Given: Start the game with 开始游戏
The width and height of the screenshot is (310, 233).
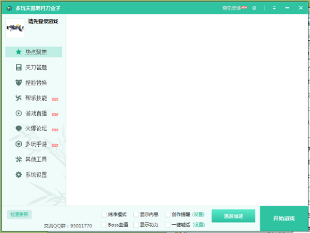Looking at the screenshot, I should click(x=284, y=218).
